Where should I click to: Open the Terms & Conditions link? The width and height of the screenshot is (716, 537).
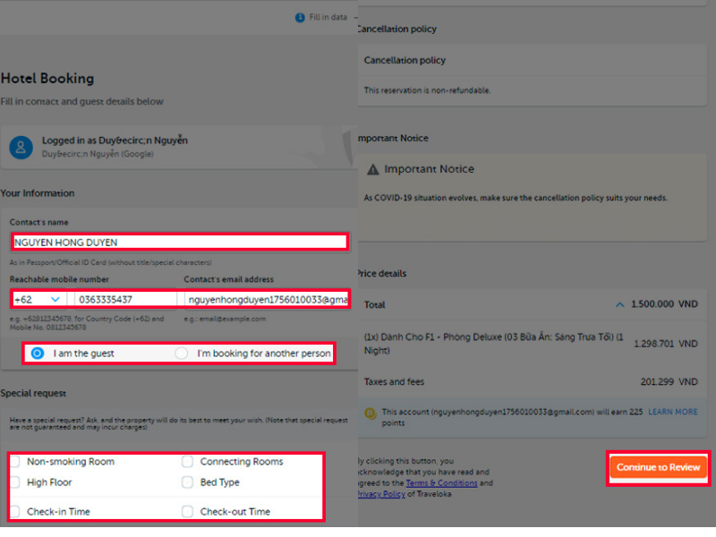click(441, 482)
